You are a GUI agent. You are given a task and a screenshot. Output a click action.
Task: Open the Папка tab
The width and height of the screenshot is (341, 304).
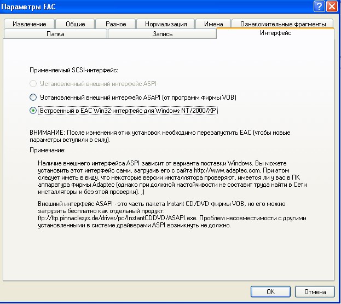55,34
